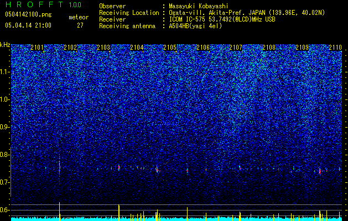Click the meteor count label
This screenshot has width=348, height=221.
79,17
